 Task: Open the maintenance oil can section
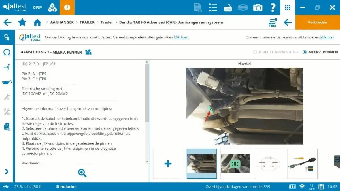[x=6, y=82]
